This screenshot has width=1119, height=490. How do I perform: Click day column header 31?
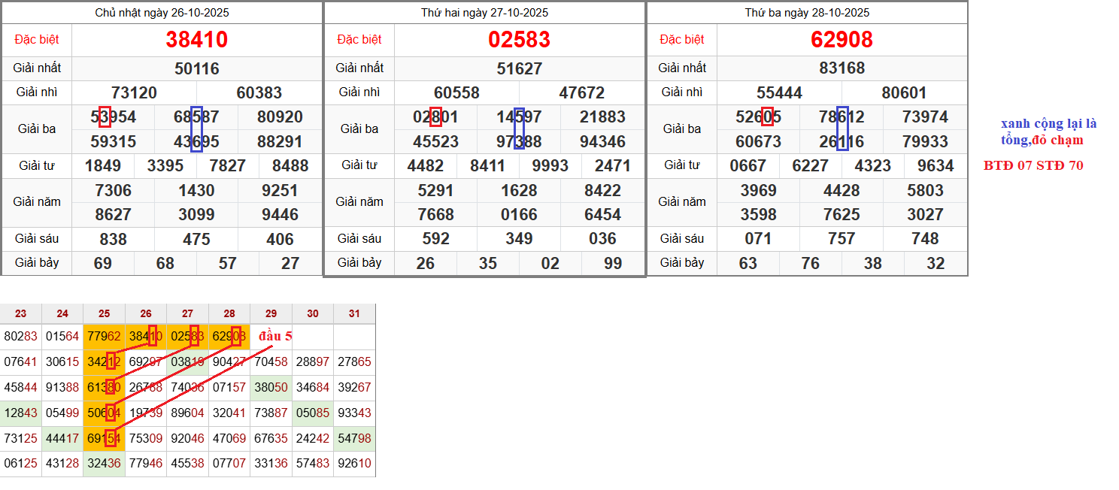pyautogui.click(x=354, y=313)
